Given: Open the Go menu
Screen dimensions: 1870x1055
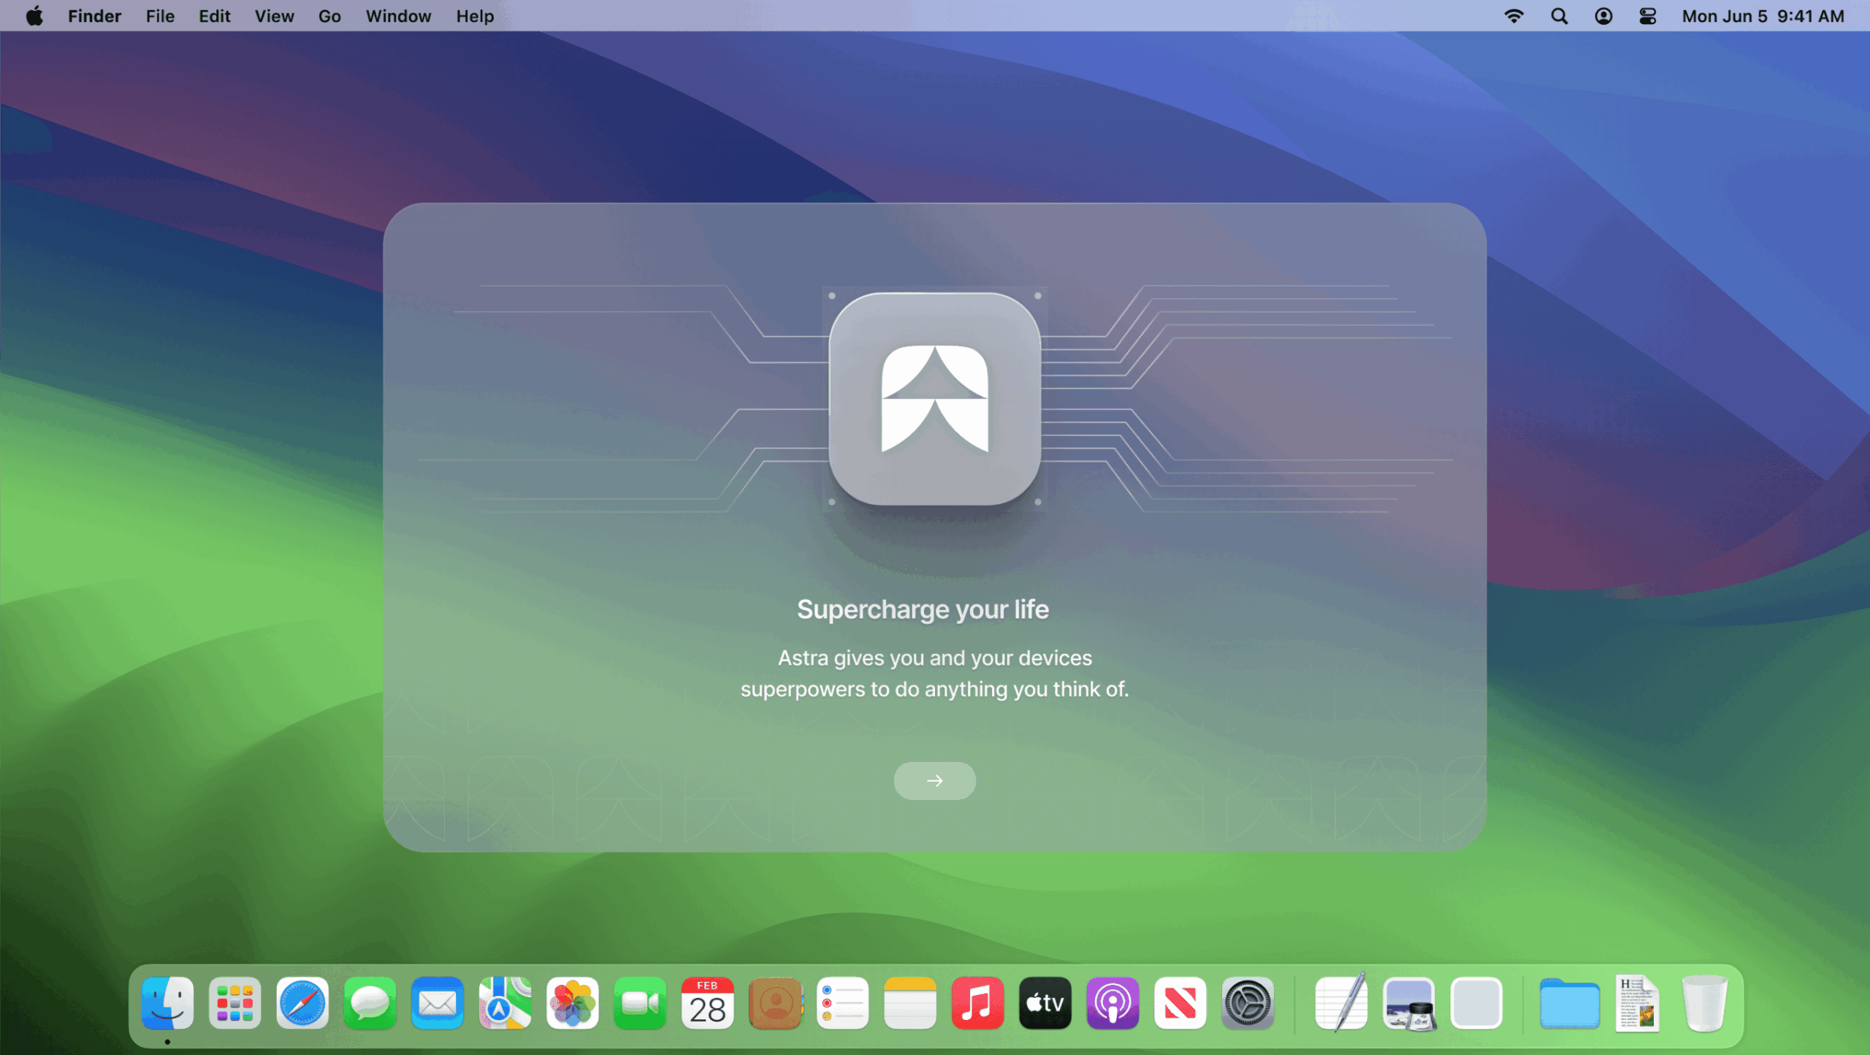Looking at the screenshot, I should pos(329,16).
